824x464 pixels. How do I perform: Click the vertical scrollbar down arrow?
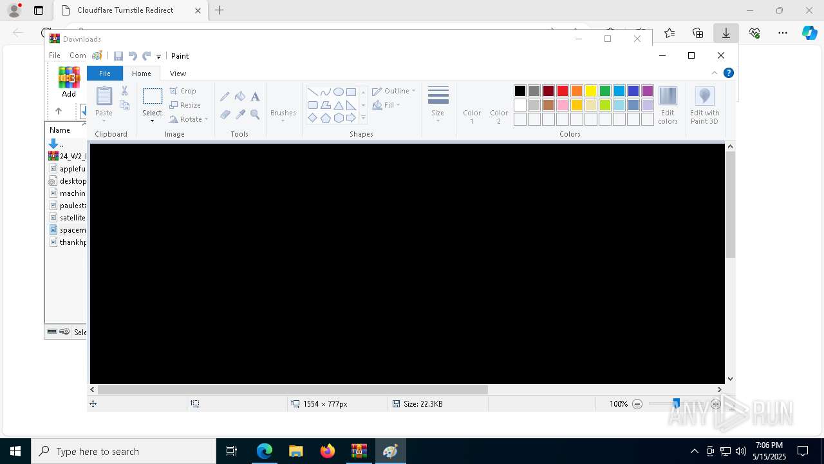pos(730,379)
